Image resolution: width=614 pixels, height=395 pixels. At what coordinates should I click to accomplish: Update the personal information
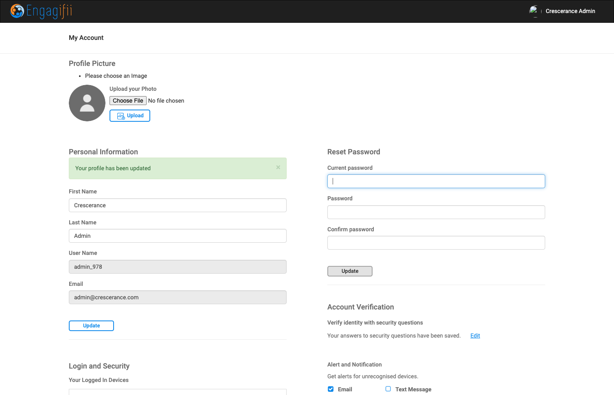pyautogui.click(x=91, y=326)
